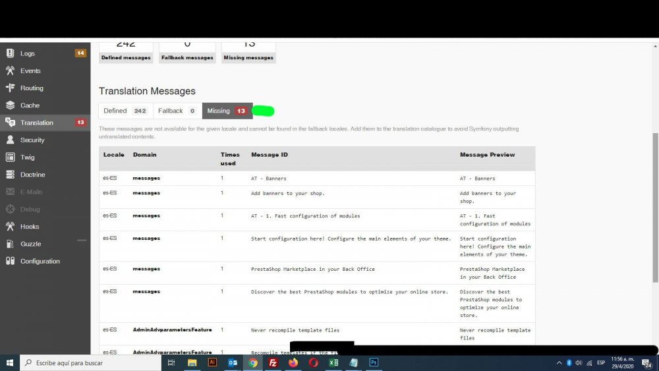The image size is (659, 371).
Task: Click the page vertical scrollbar thumb
Action: [x=655, y=208]
